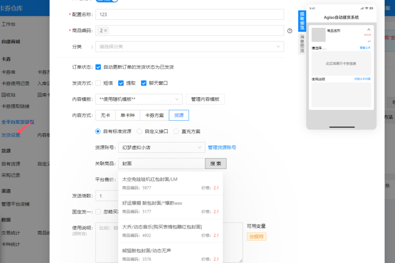Image resolution: width=395 pixels, height=263 pixels.
Task: Switch to 单卡种 content mode
Action: [127, 115]
